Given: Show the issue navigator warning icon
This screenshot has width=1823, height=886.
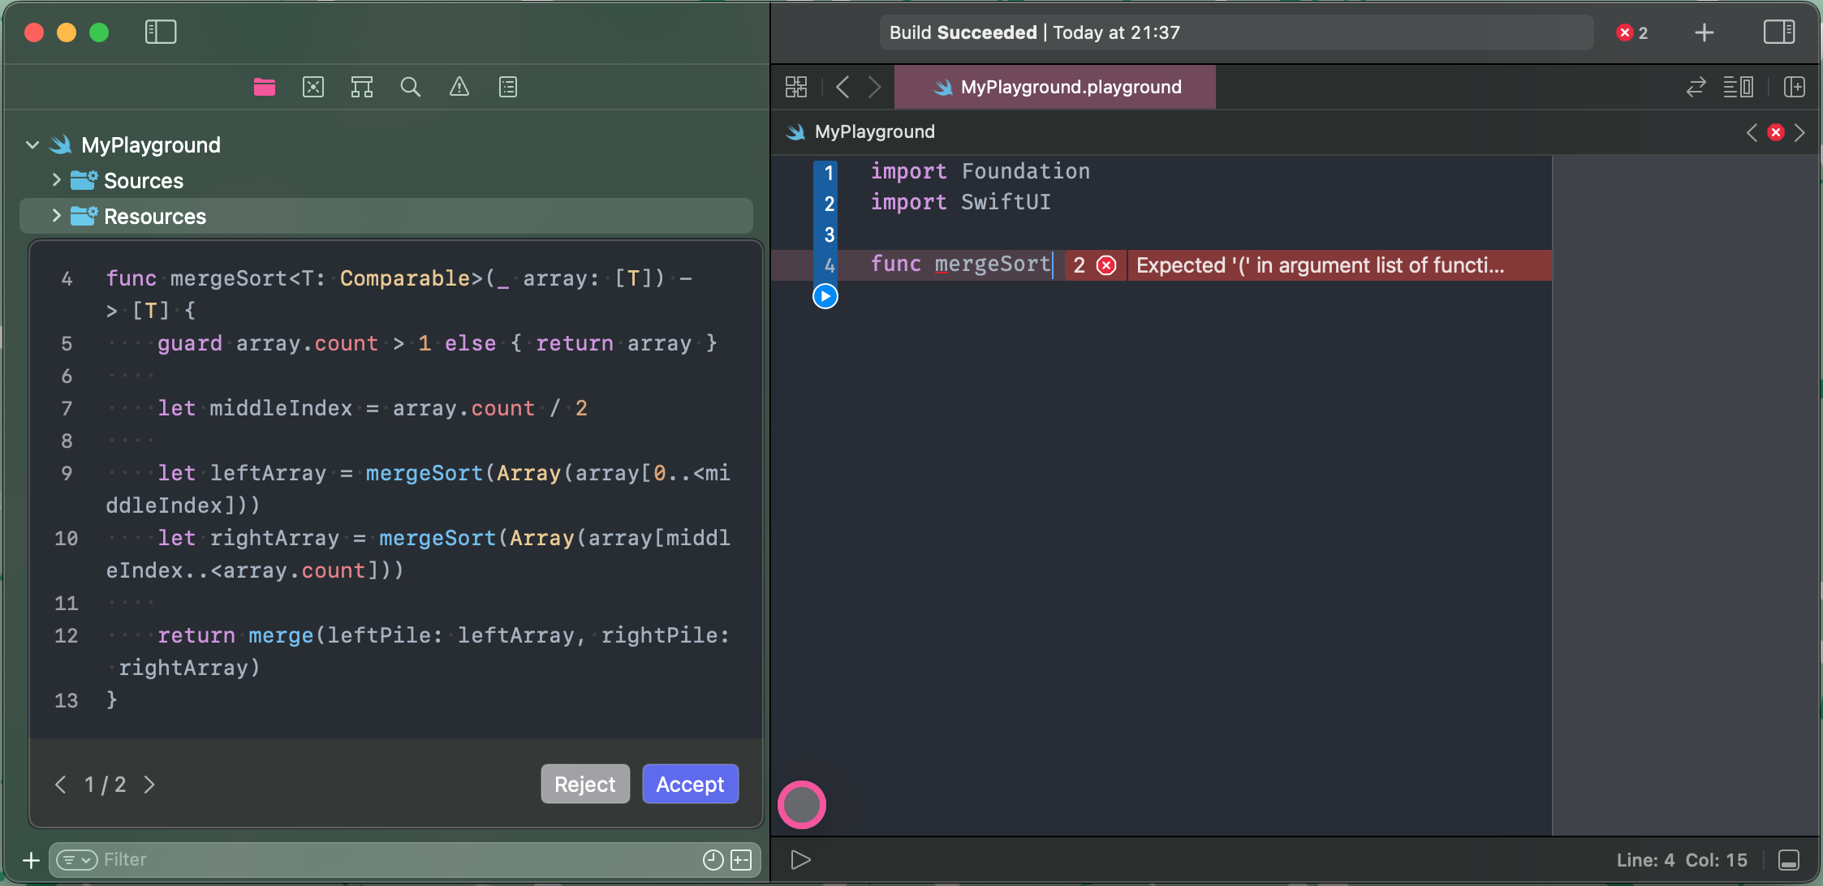Looking at the screenshot, I should coord(459,87).
